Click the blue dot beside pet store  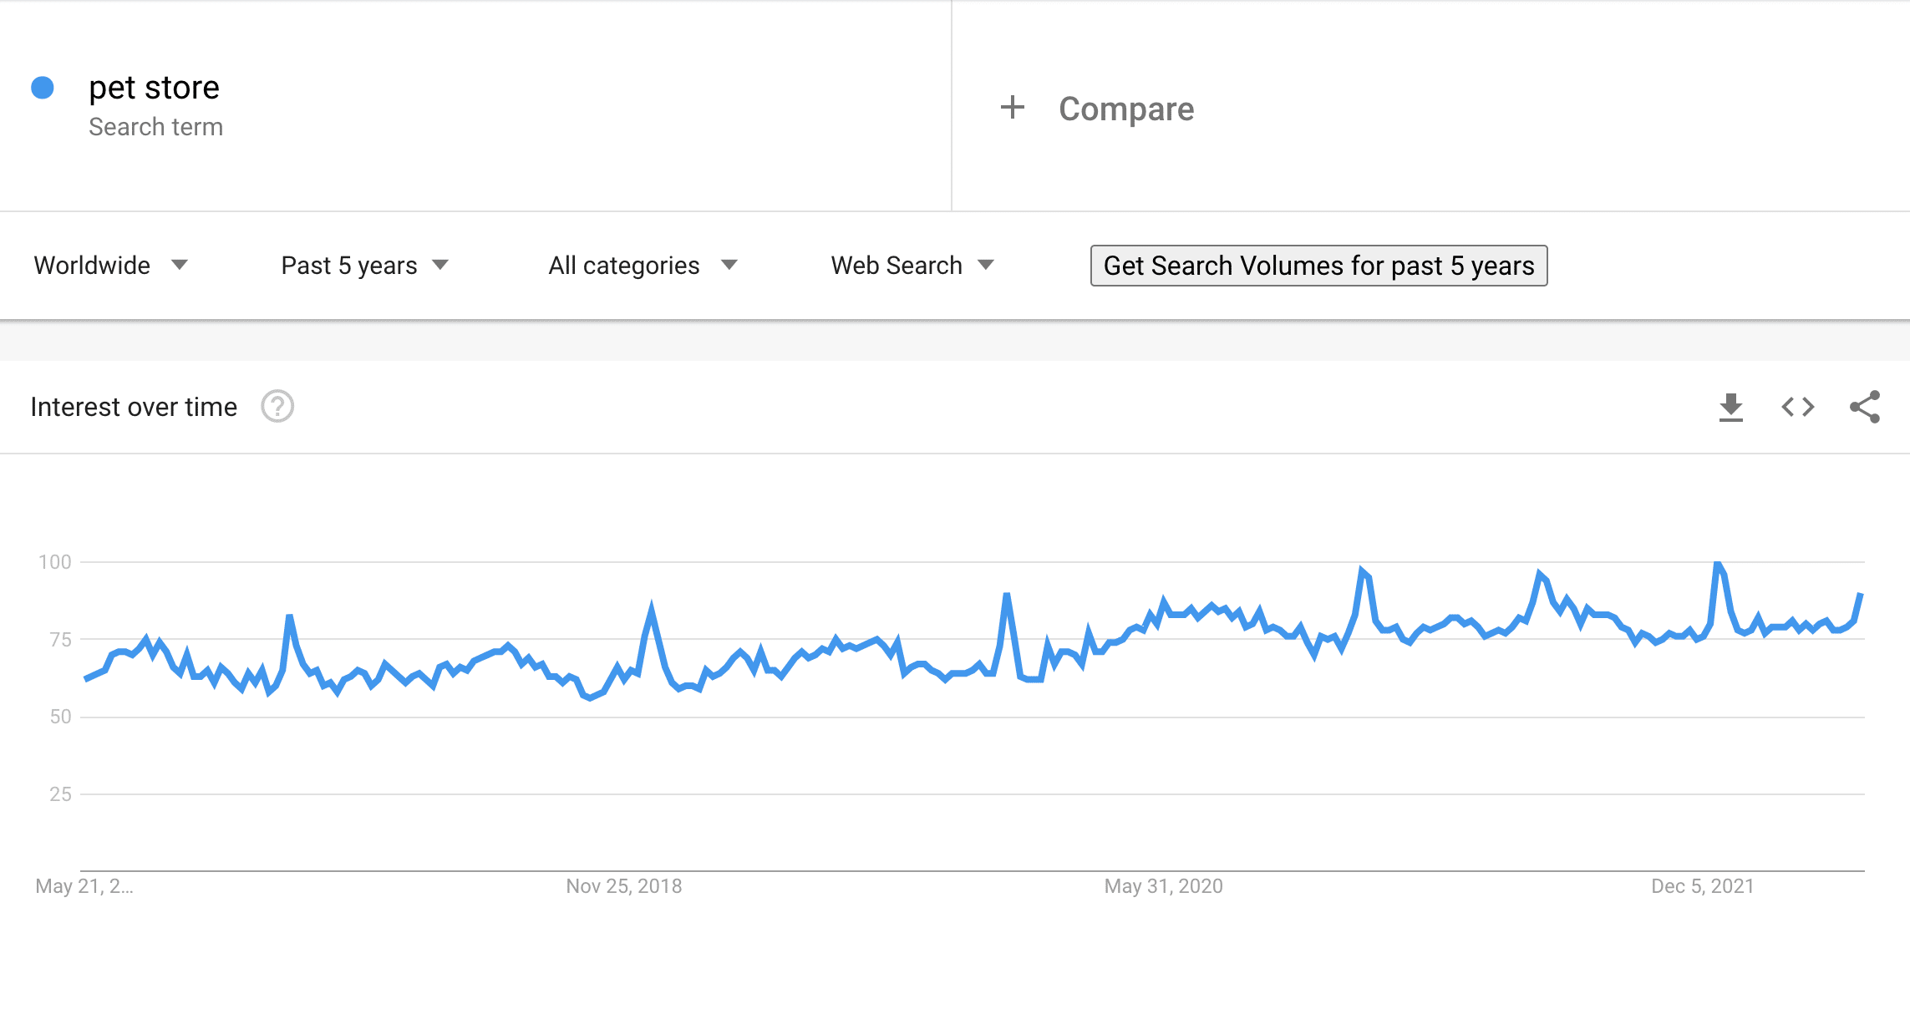point(43,88)
